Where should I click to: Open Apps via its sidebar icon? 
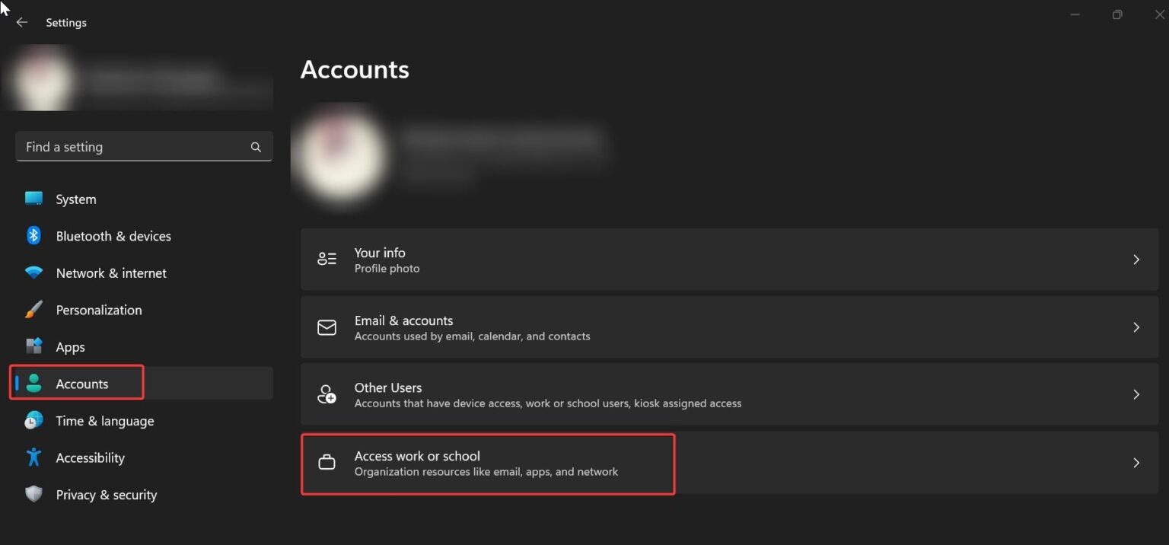coord(33,346)
